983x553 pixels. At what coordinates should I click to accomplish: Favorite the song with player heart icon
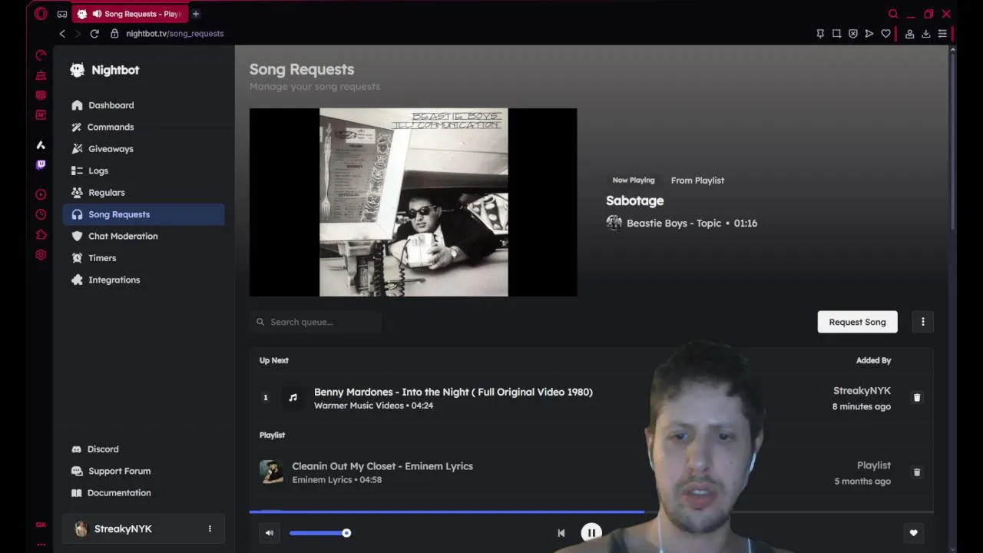(x=913, y=533)
